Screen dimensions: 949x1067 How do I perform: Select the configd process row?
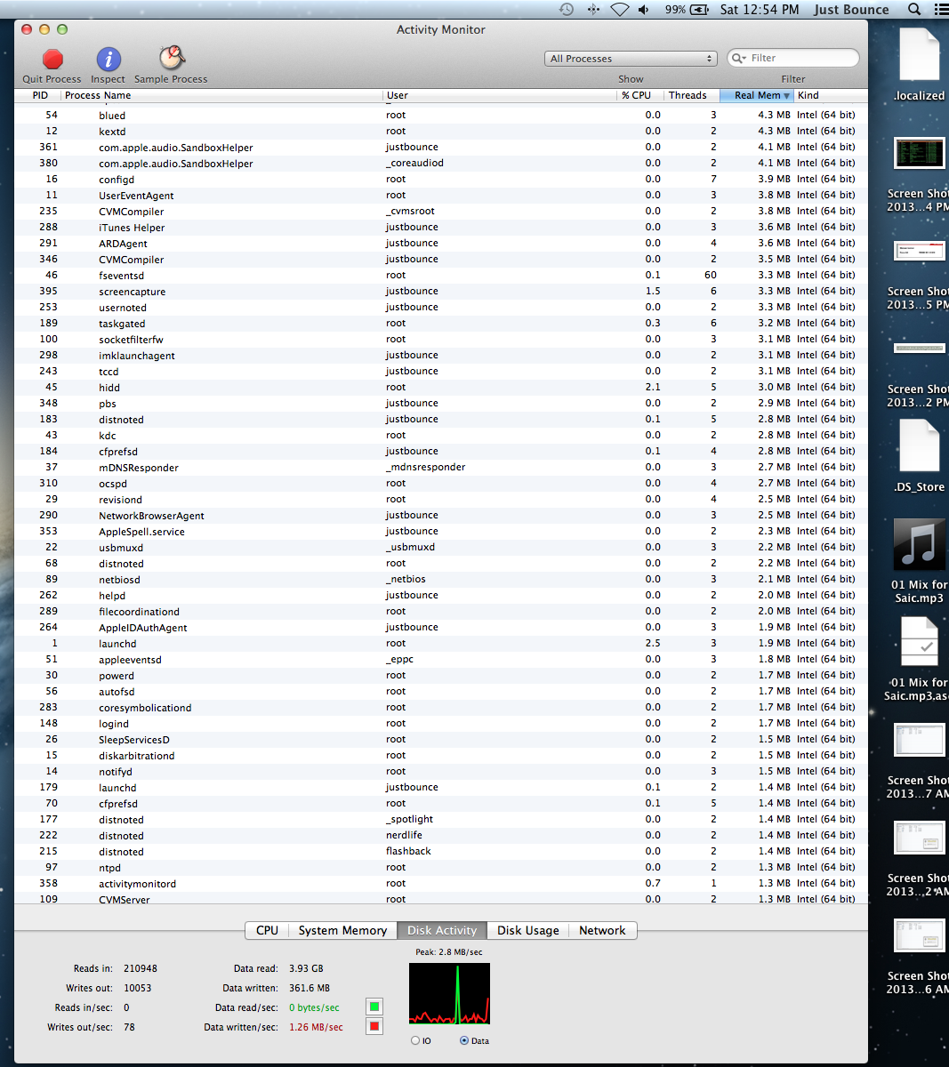coord(440,179)
